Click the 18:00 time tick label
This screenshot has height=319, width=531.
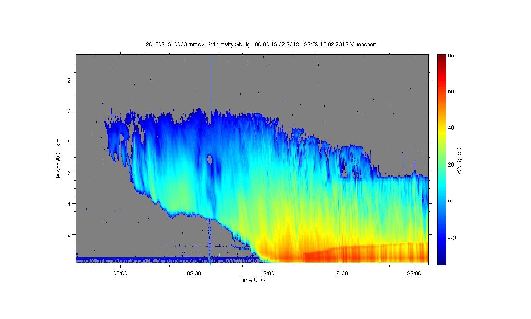pos(341,274)
